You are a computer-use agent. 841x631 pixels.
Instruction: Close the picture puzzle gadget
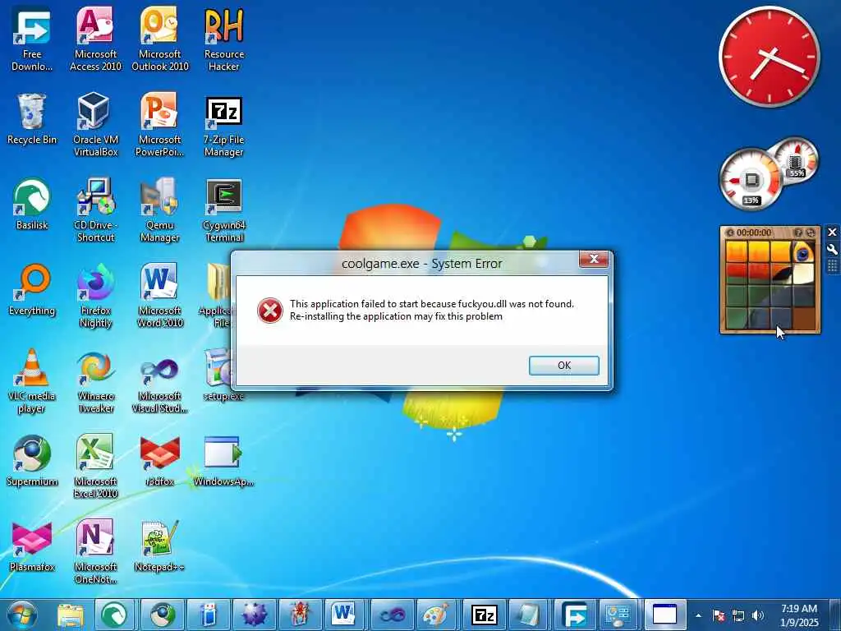[x=832, y=233]
